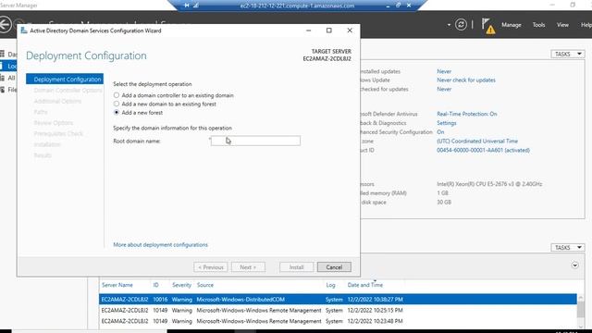Select Deployment Configuration wizard step

(x=65, y=79)
